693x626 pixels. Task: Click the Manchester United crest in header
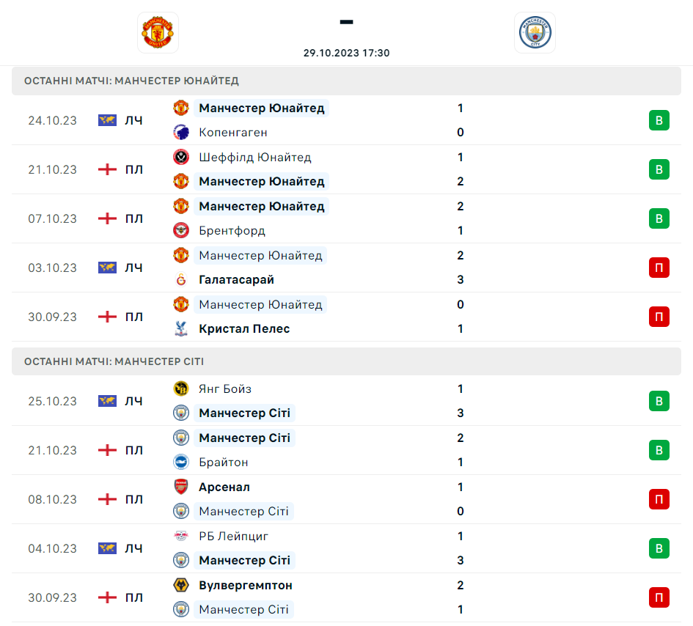point(158,32)
